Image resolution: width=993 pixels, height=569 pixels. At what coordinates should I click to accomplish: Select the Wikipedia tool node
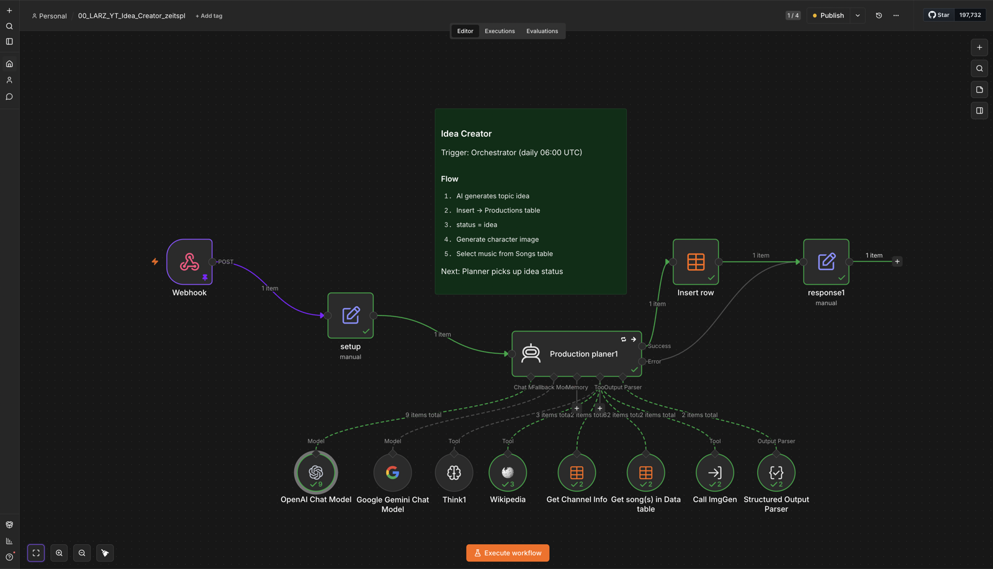[508, 472]
